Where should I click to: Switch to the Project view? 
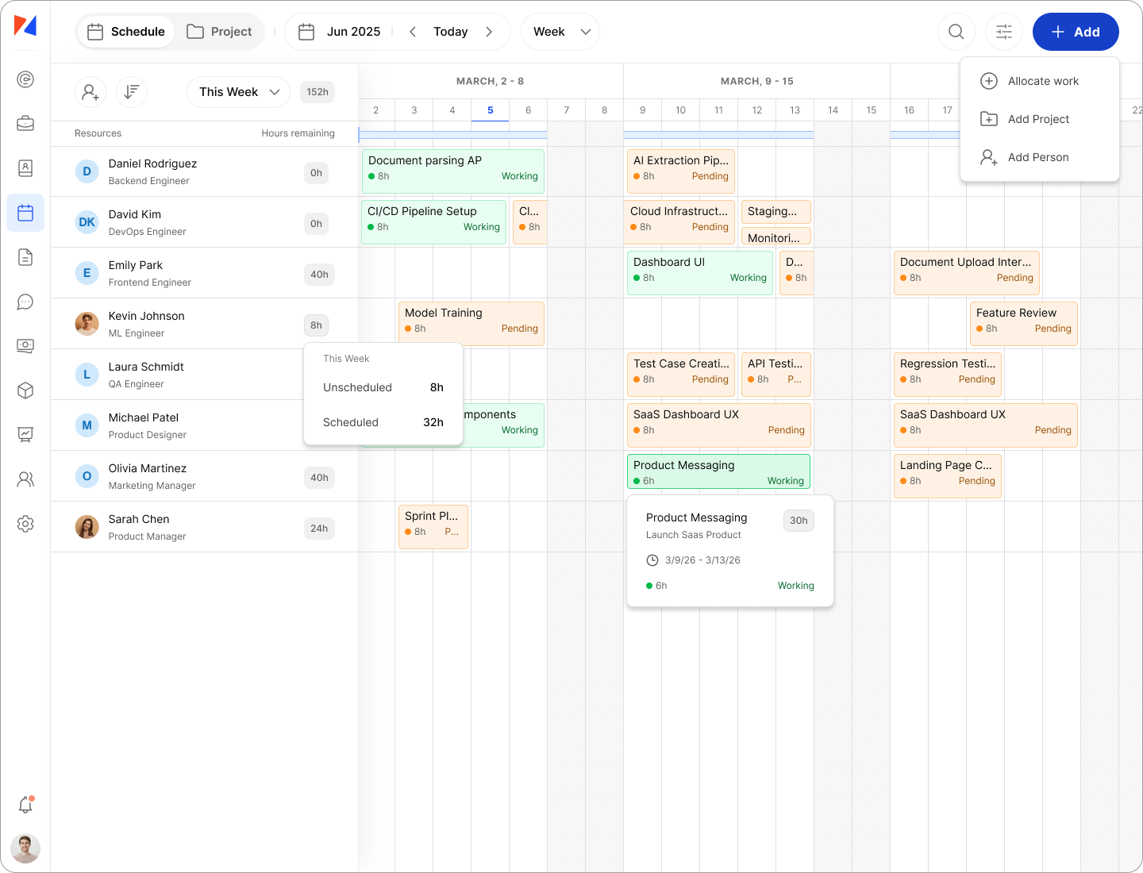tap(219, 32)
